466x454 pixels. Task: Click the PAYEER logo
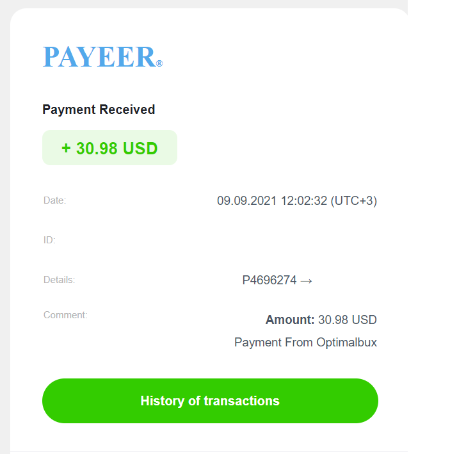coord(102,56)
